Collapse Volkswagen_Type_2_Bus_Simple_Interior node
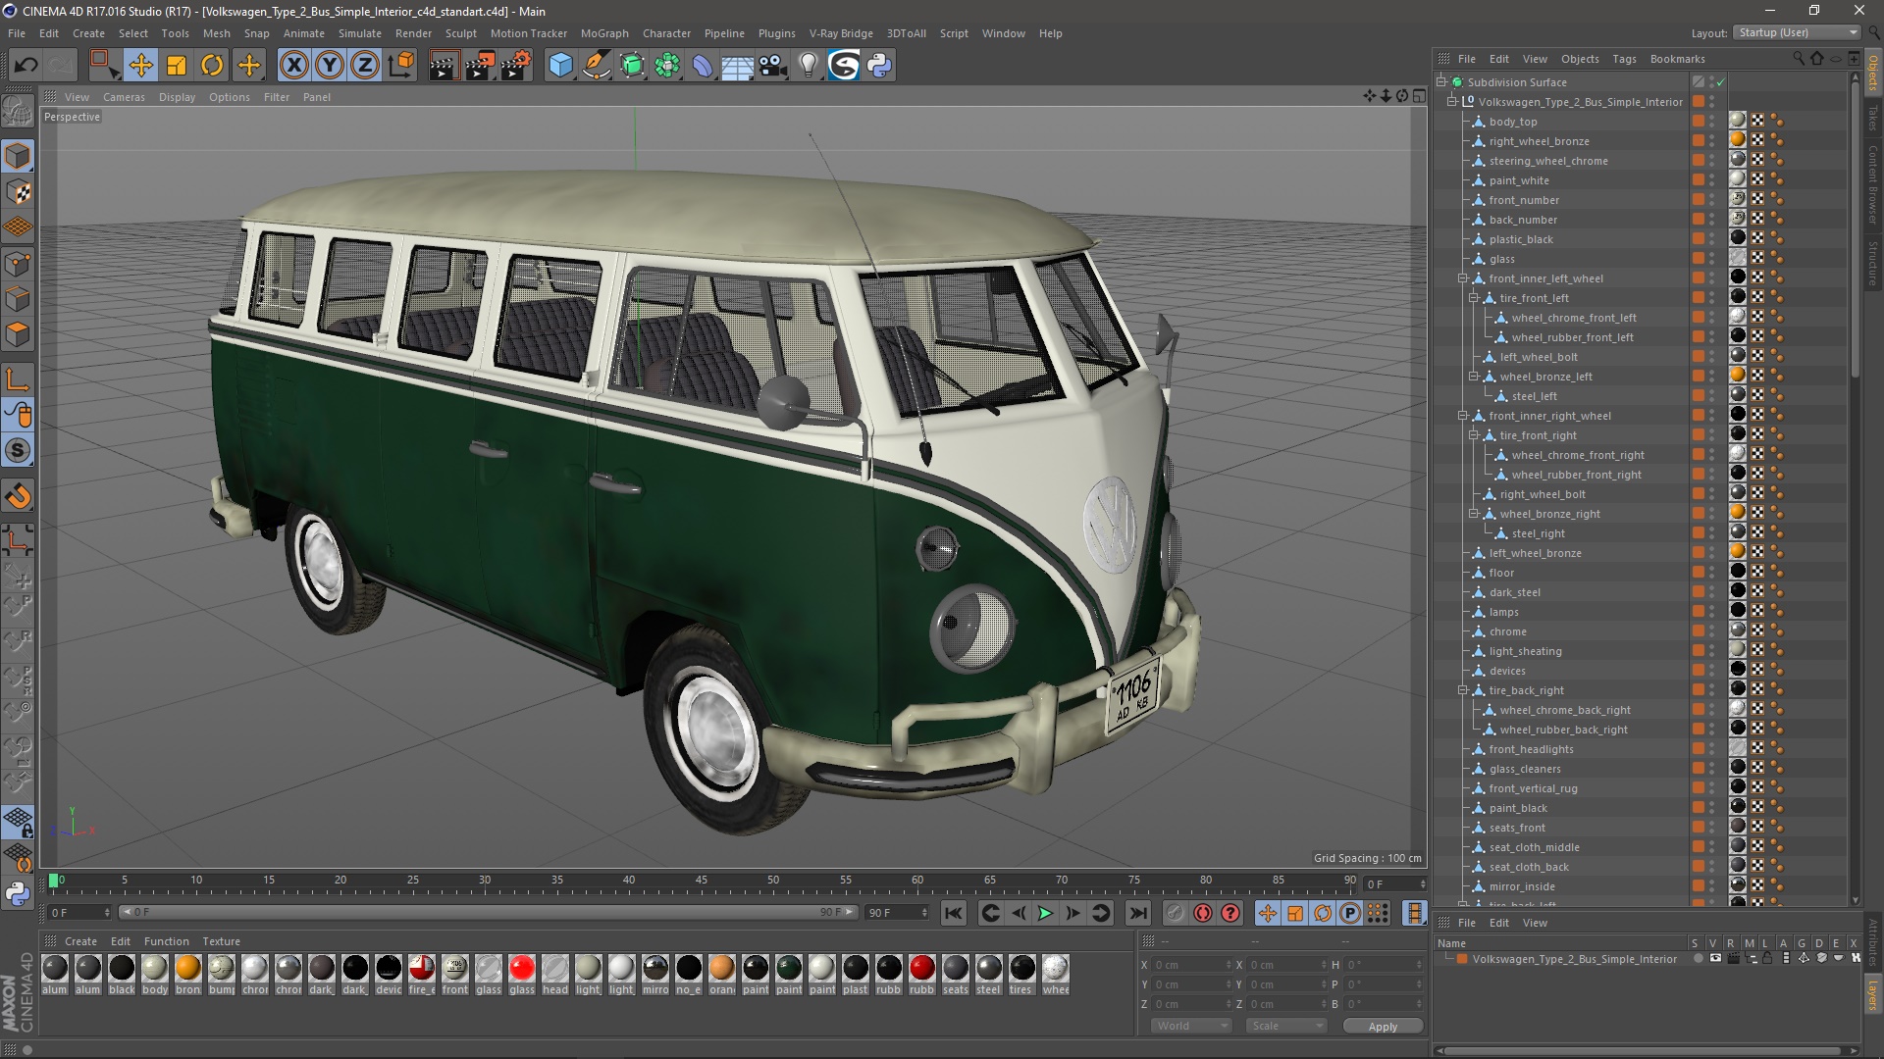This screenshot has width=1884, height=1059. click(x=1452, y=102)
